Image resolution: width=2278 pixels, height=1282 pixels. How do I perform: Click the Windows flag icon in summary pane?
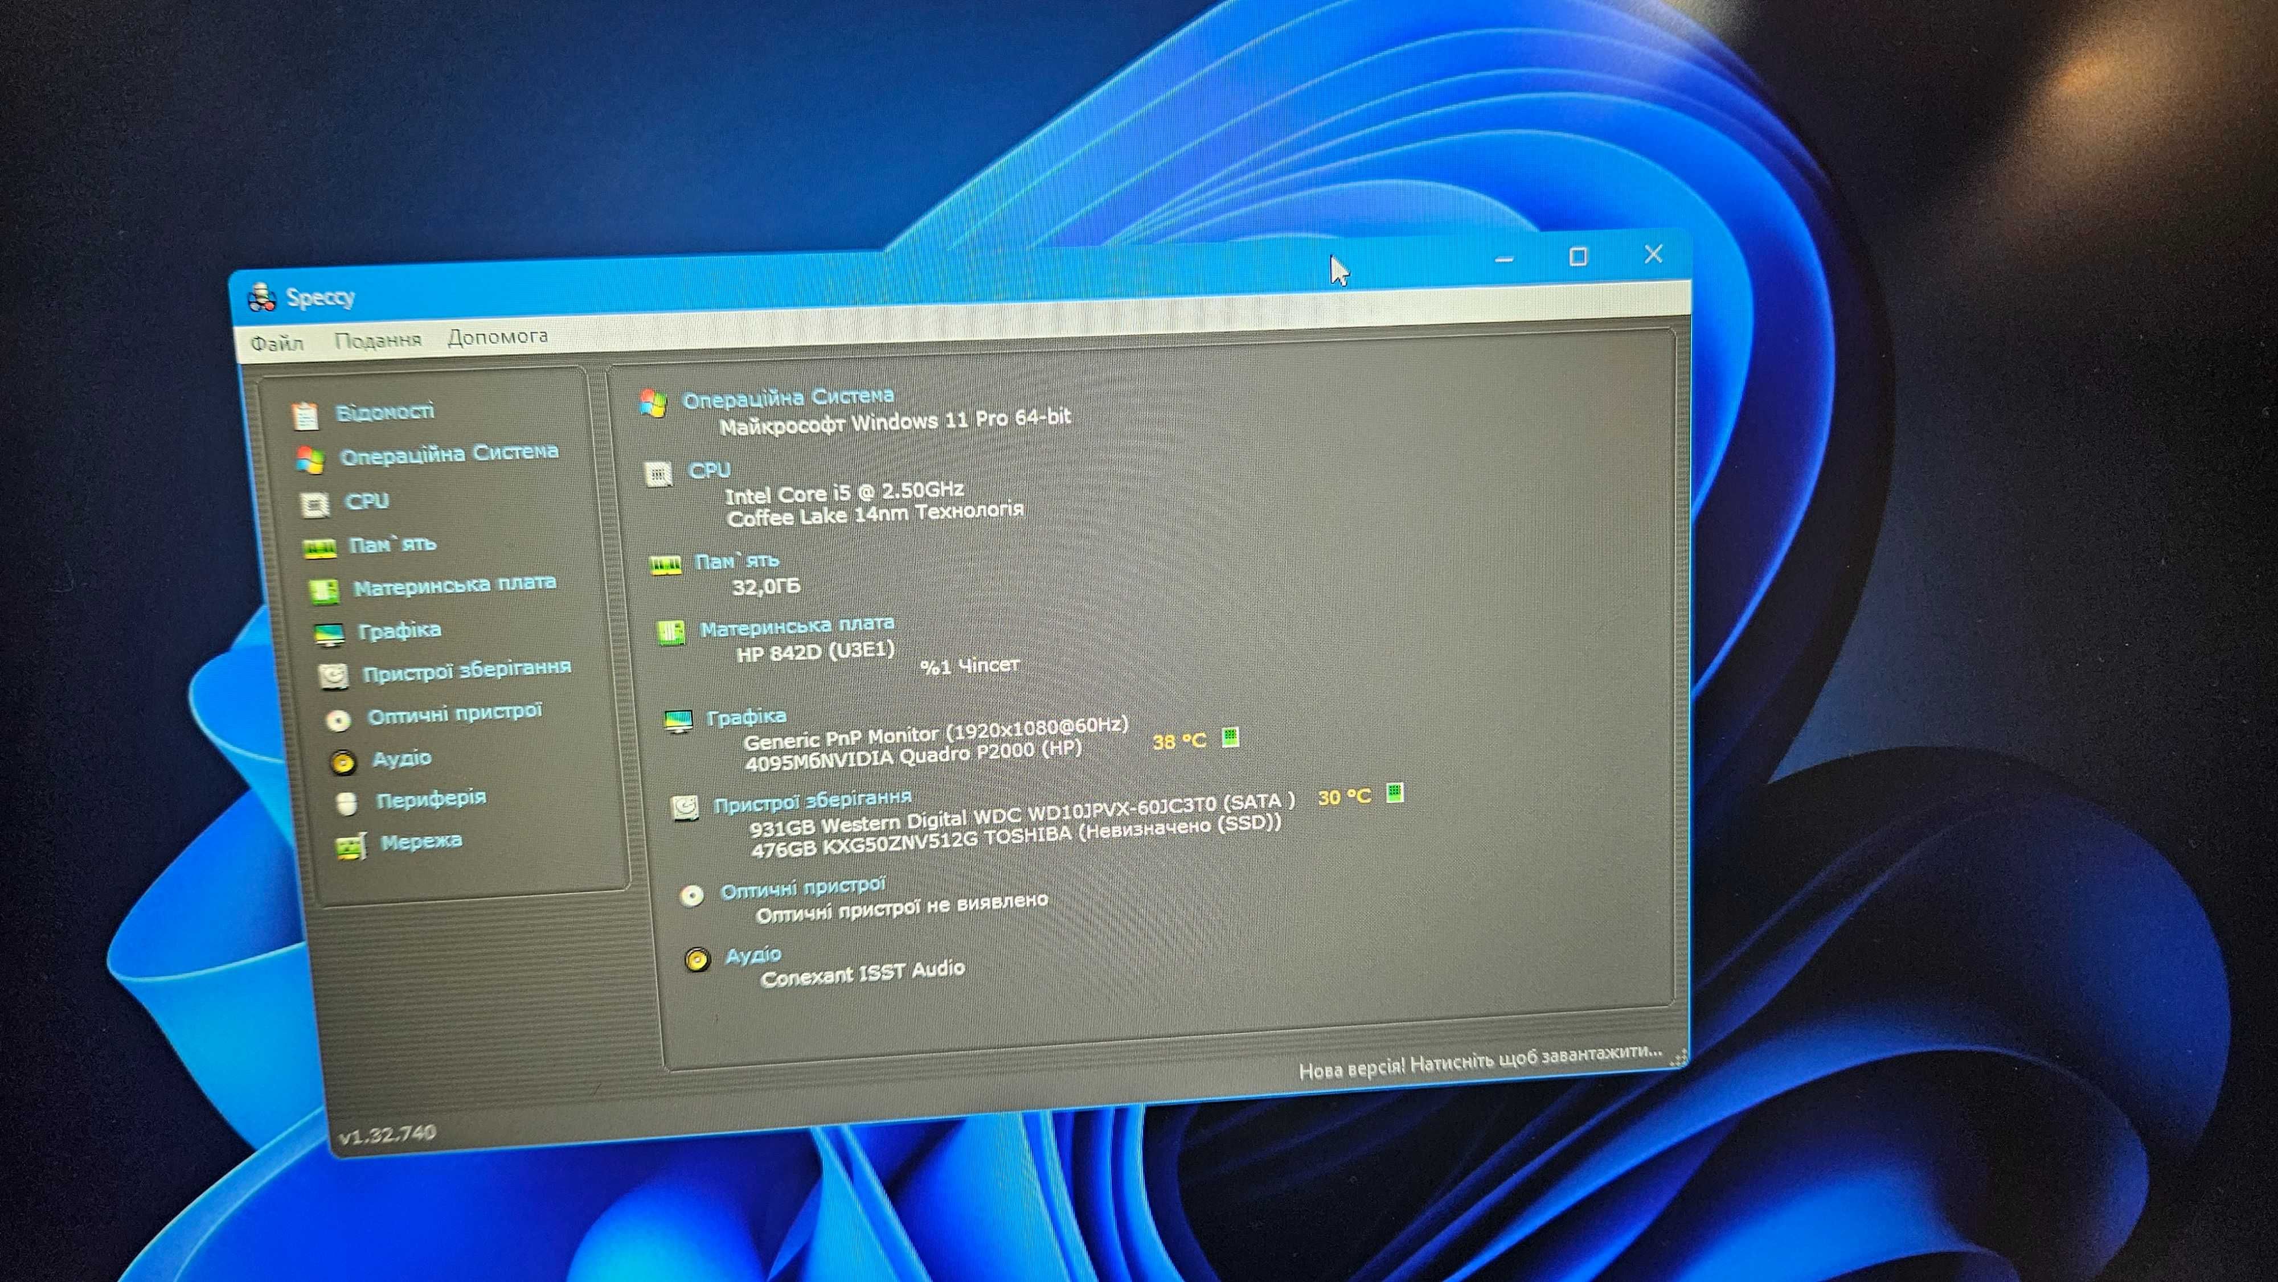(654, 403)
